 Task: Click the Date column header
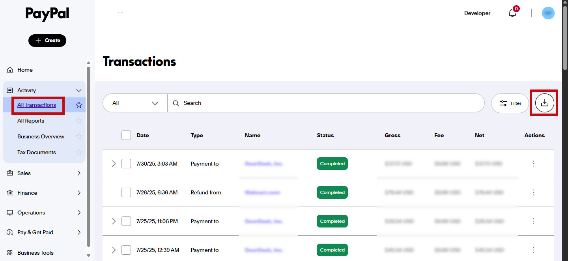pyautogui.click(x=143, y=135)
